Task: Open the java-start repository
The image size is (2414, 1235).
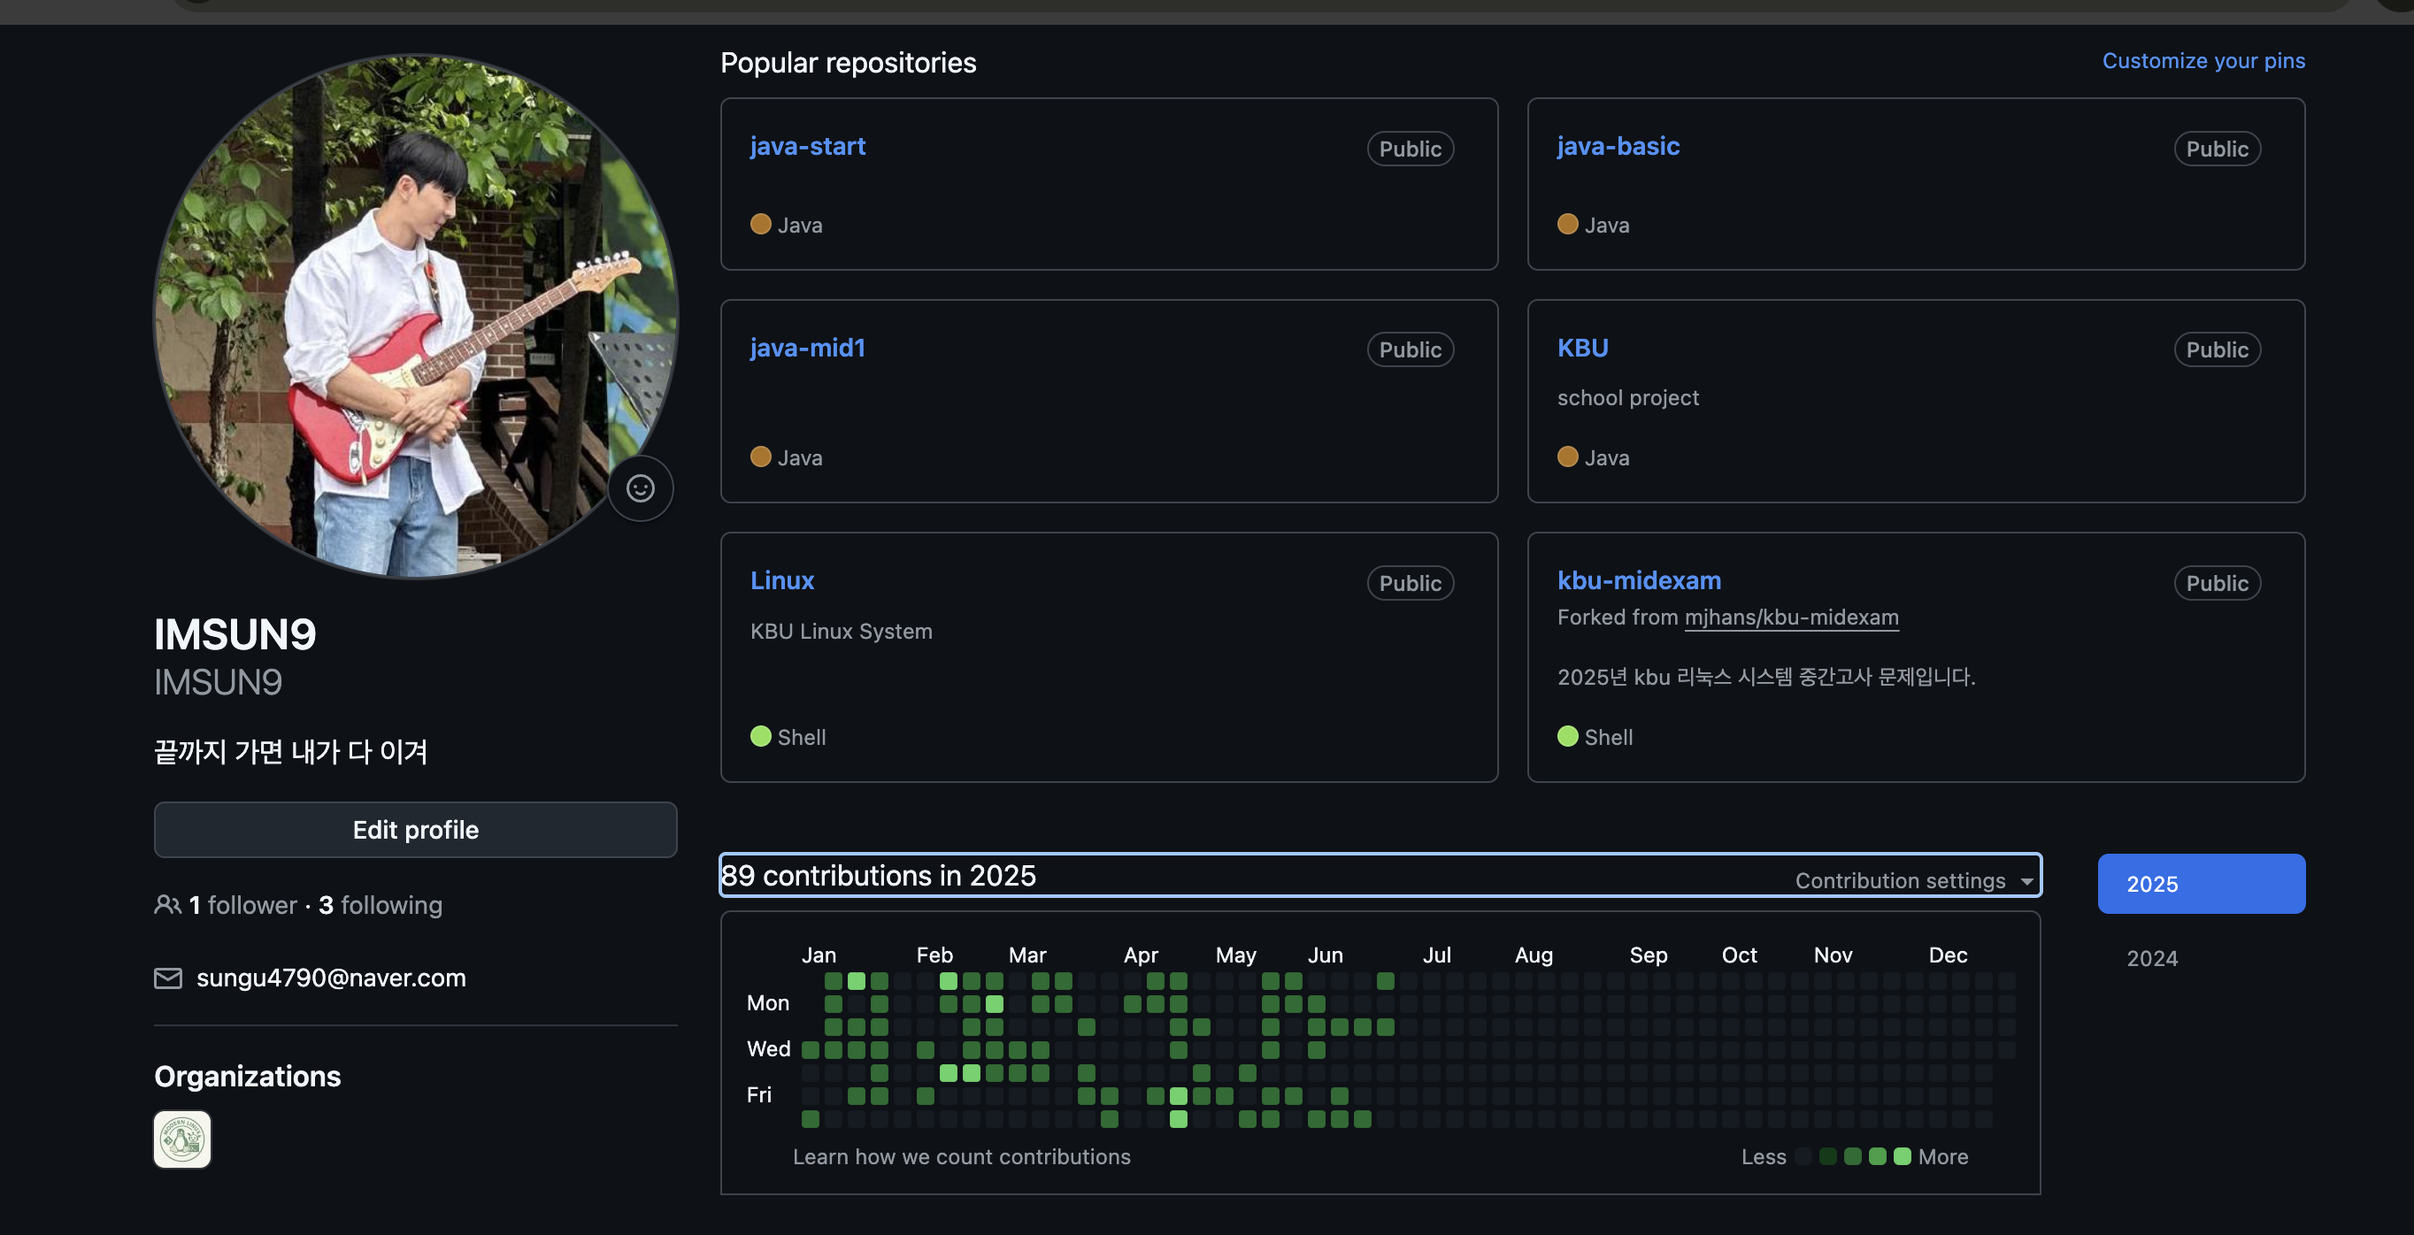Action: 807,146
